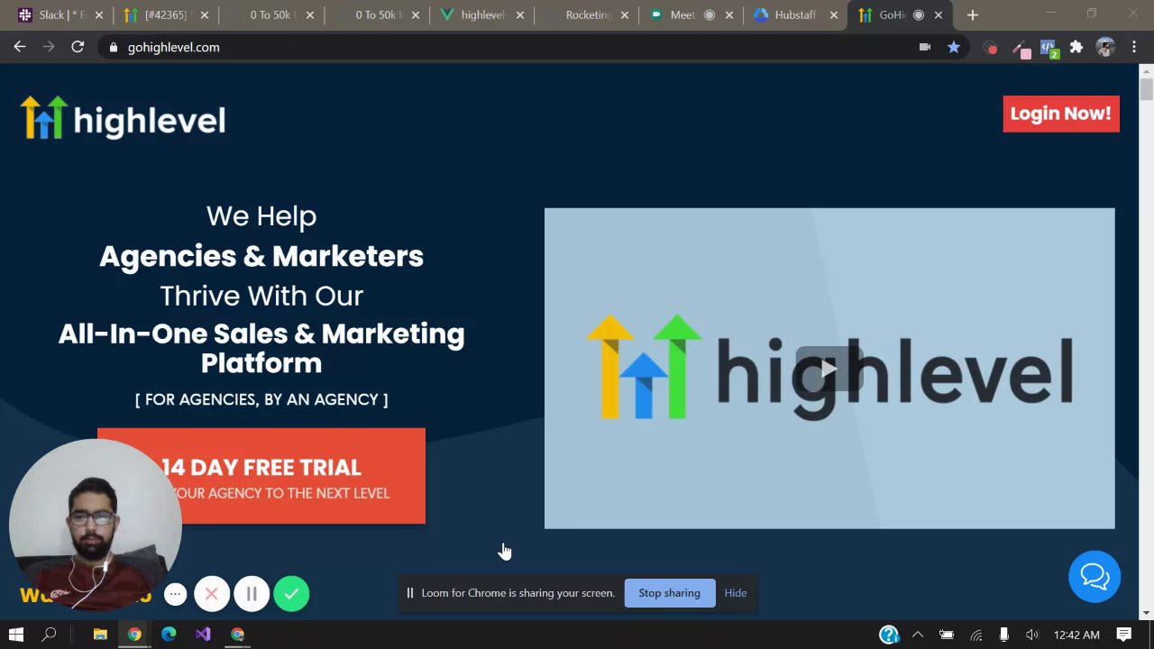Hide the Loom sharing notification bar
1154x649 pixels.
click(x=736, y=593)
